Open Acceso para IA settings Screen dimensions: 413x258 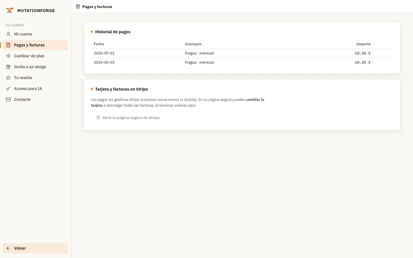tap(35, 89)
